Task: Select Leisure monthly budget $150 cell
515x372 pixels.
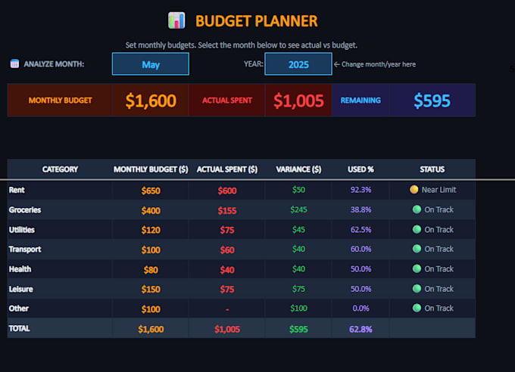Action: (151, 290)
